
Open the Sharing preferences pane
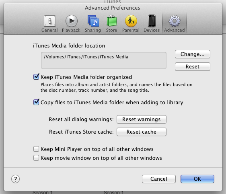(x=93, y=24)
